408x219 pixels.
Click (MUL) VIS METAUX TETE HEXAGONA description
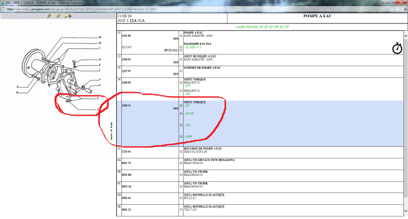pos(209,160)
